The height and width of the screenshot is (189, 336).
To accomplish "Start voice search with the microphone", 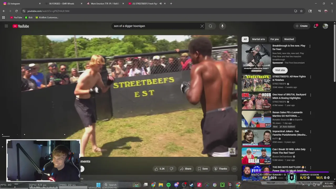I will [x=222, y=26].
